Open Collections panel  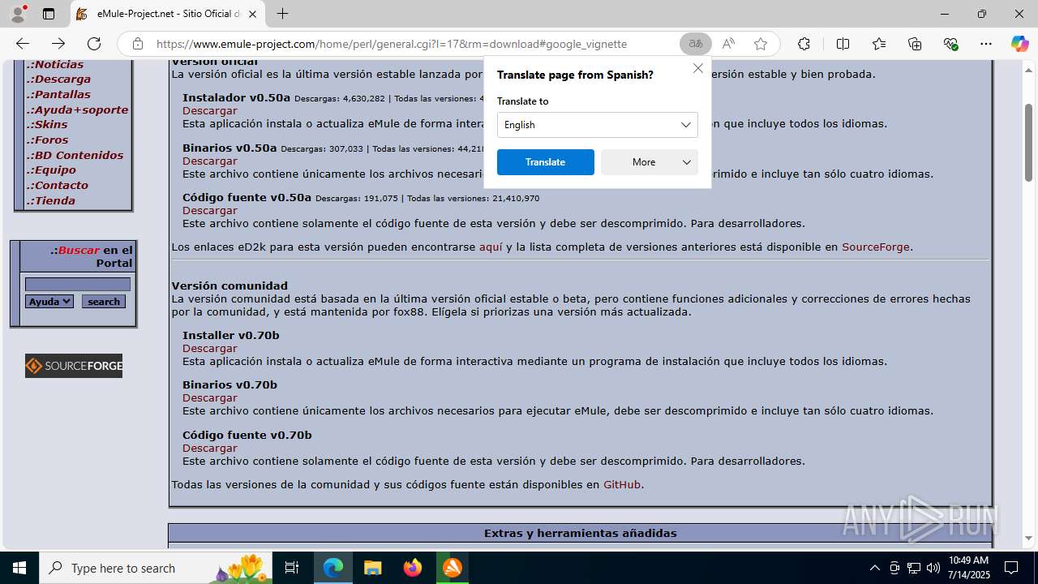pos(915,44)
